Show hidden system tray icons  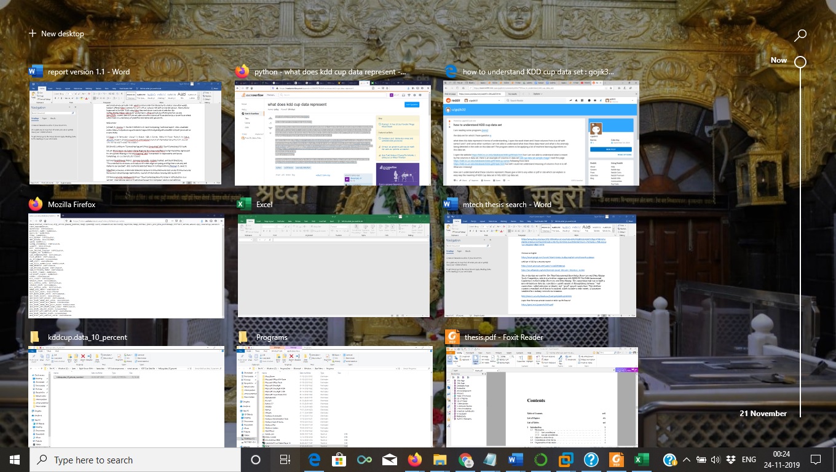(687, 460)
